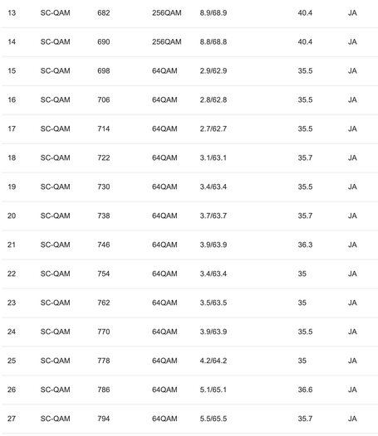Select SNR value 35.5 for channel 24

tap(305, 332)
